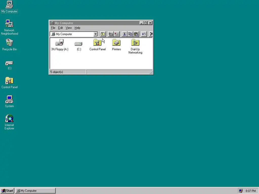This screenshot has width=259, height=194.
Task: Click the '5 object(s)' status bar text
Action: (x=57, y=72)
